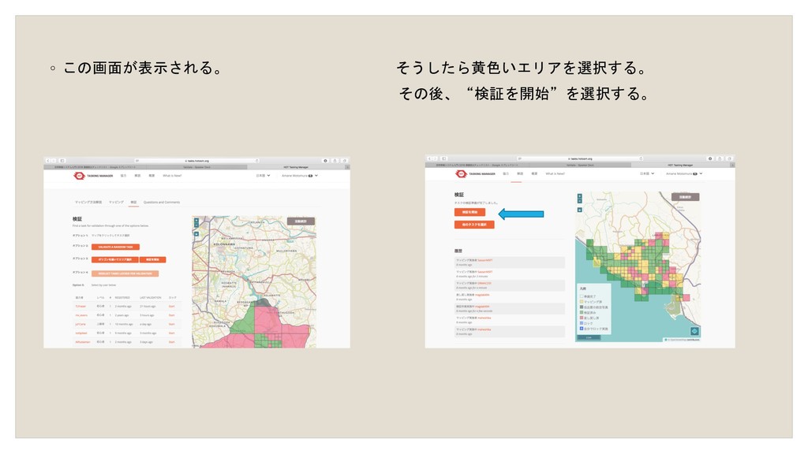Click the Safari forward arrow in left screenshot
The width and height of the screenshot is (808, 454).
pos(54,161)
